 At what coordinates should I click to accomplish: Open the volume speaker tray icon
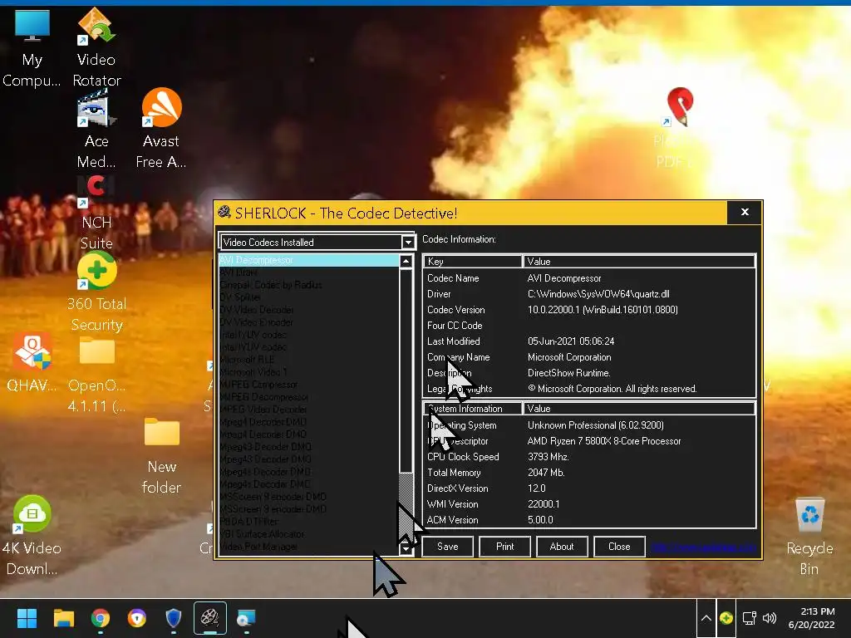point(770,618)
